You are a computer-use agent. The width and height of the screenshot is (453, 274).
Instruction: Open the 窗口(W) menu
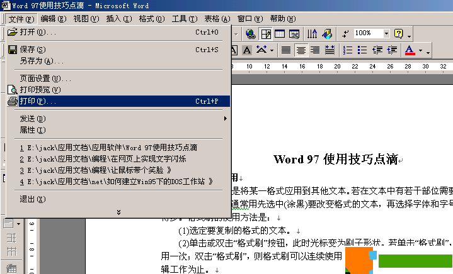tap(250, 19)
